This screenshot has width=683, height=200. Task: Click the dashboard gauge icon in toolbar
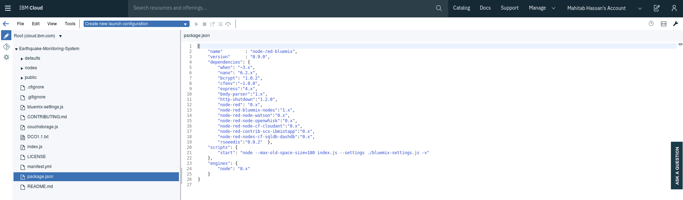228,24
